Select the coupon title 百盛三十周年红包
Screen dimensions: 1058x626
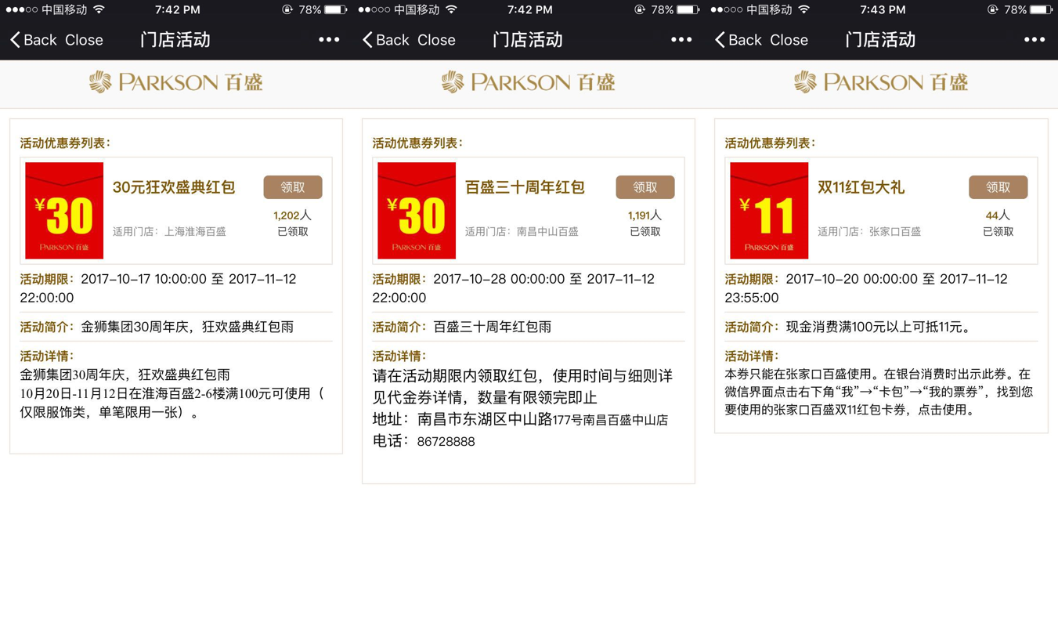tap(525, 187)
